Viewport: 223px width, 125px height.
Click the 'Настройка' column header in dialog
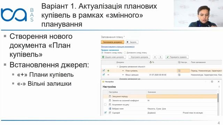pos(113,92)
